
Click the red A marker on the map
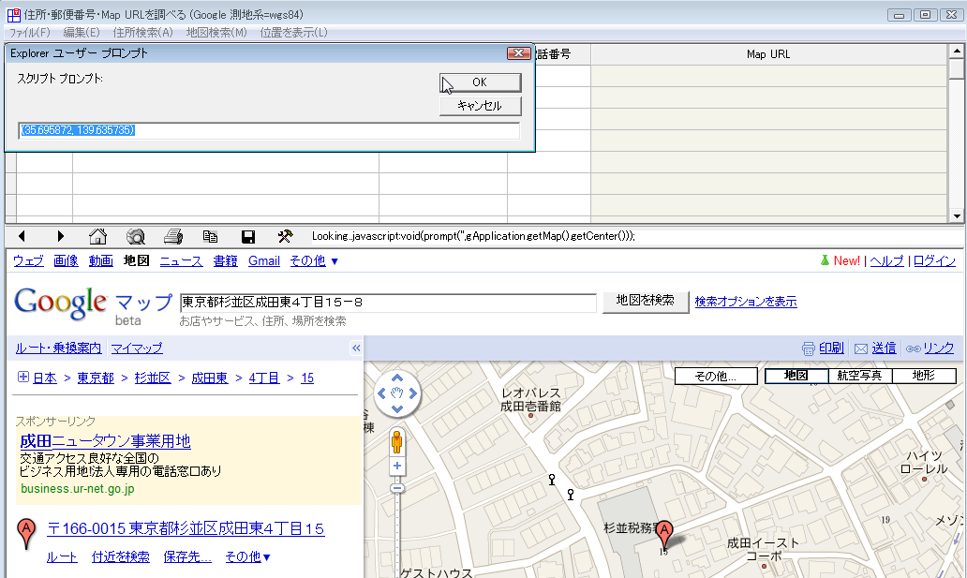(x=664, y=535)
